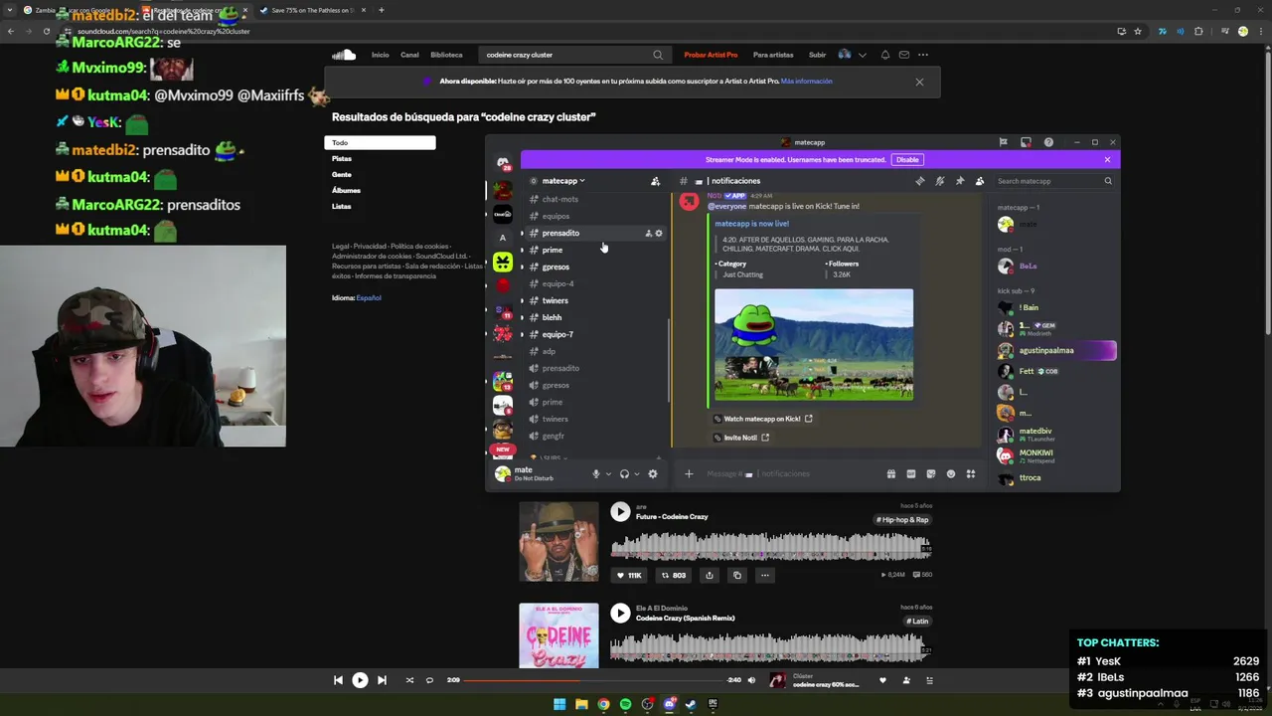Open Discord user settings gear

653,474
